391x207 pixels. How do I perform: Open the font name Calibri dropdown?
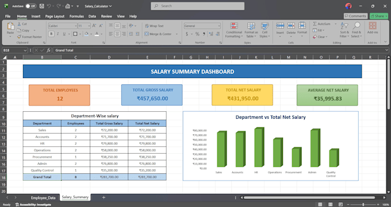[x=75, y=26]
